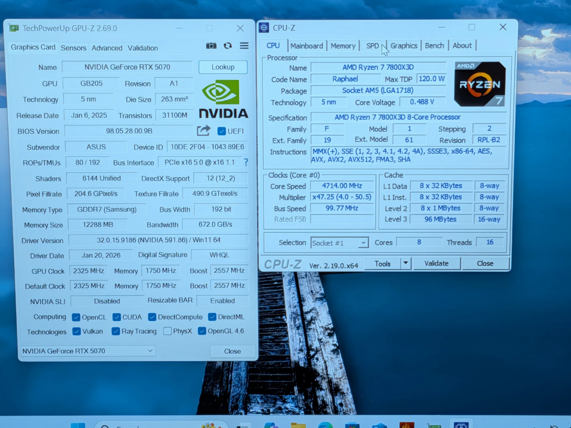
Task: Click the Shaders value 6144 Unified
Action: click(x=102, y=178)
